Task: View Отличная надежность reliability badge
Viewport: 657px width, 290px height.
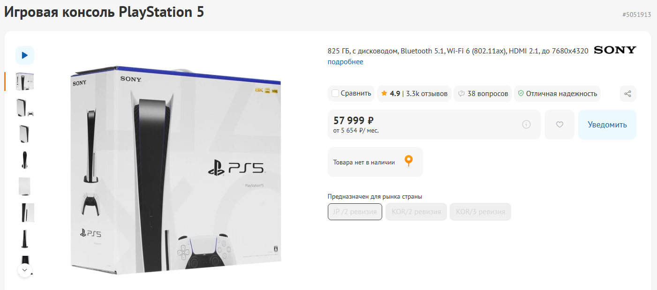Action: point(557,94)
